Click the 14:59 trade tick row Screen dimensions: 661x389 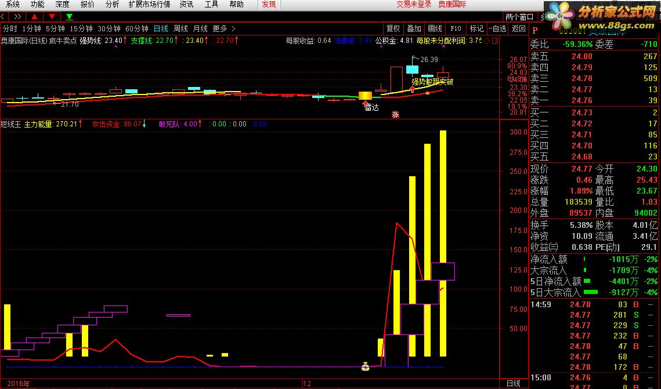594,305
